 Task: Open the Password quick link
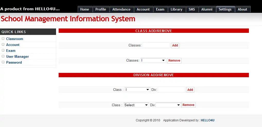coord(14,63)
